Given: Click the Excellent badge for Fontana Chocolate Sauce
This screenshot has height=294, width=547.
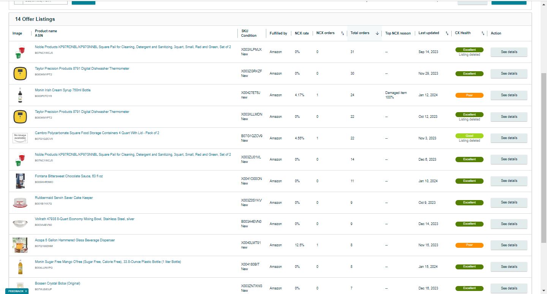Looking at the screenshot, I should click(x=470, y=181).
